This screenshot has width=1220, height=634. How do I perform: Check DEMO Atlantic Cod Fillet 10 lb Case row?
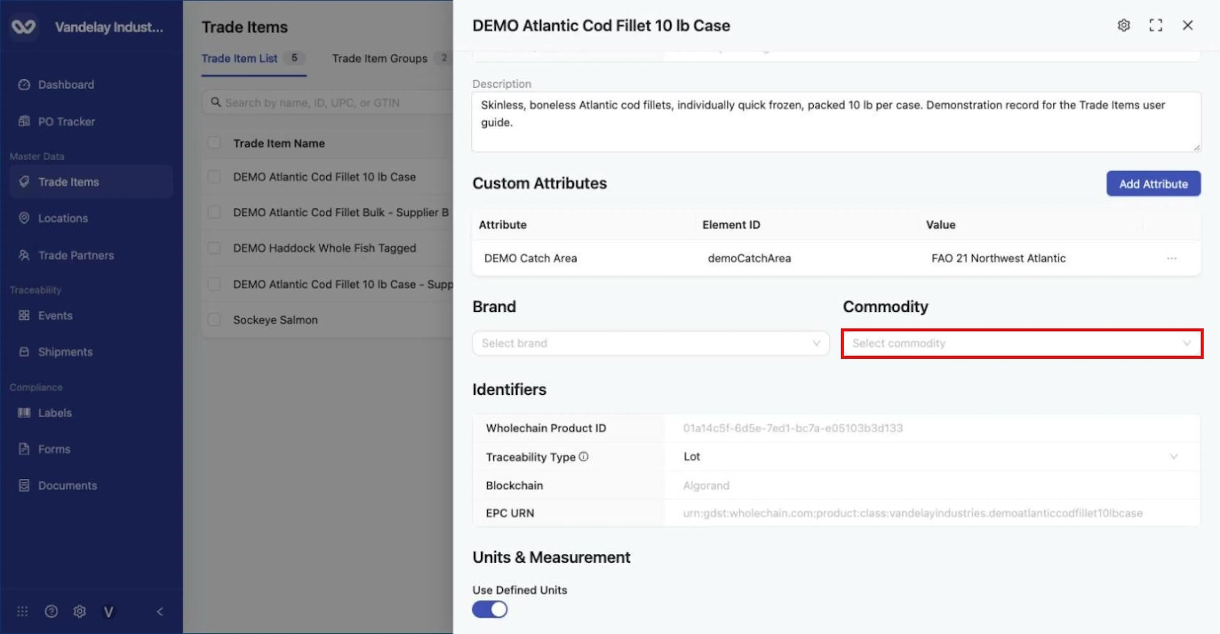point(214,177)
